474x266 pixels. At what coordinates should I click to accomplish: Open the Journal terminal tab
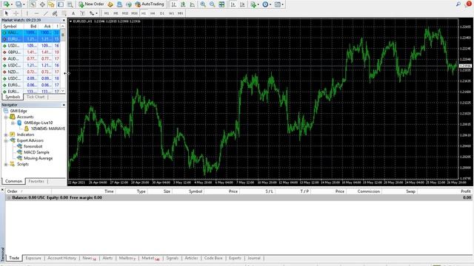coord(254,258)
